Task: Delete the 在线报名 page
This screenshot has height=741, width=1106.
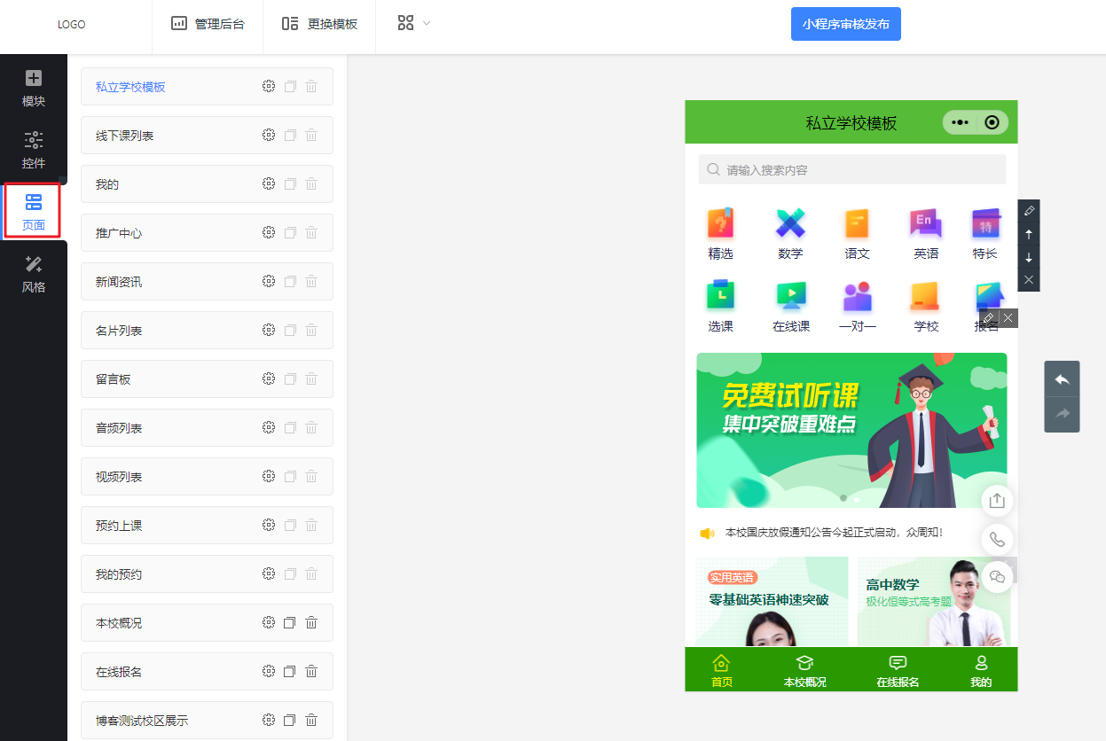Action: [x=311, y=671]
